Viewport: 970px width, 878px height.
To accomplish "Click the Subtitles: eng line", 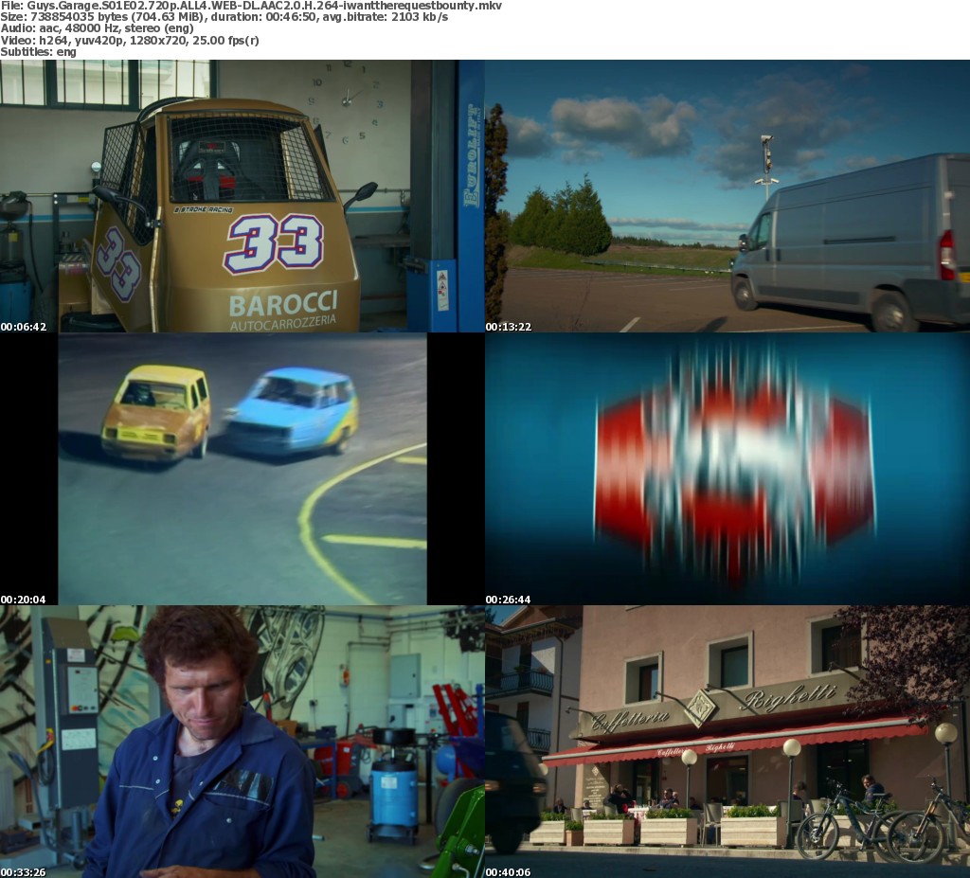I will [38, 51].
